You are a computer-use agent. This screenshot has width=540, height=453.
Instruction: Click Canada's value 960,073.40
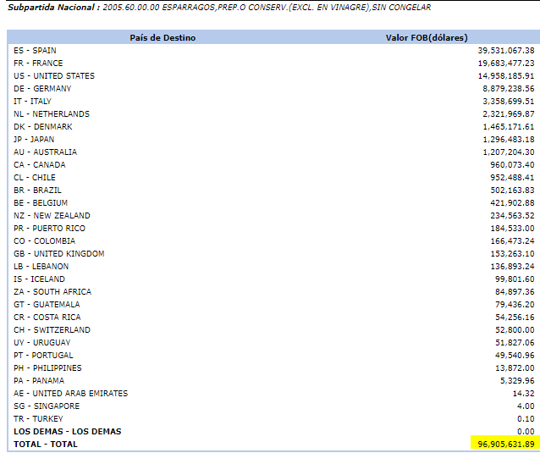point(512,165)
